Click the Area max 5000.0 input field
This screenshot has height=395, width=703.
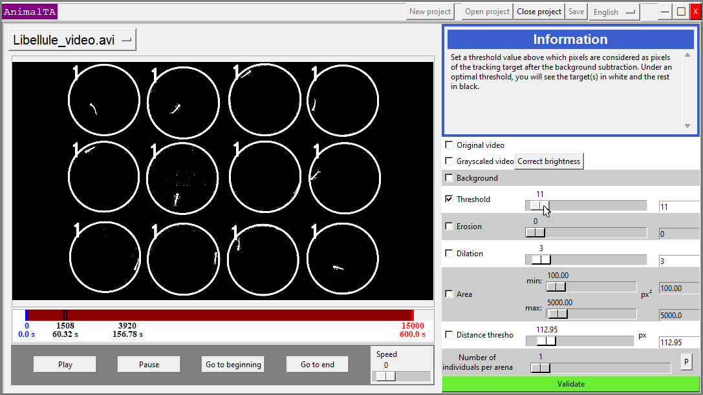tap(679, 316)
